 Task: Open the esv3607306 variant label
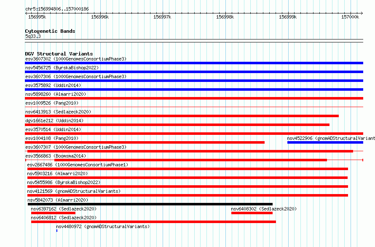76,76
